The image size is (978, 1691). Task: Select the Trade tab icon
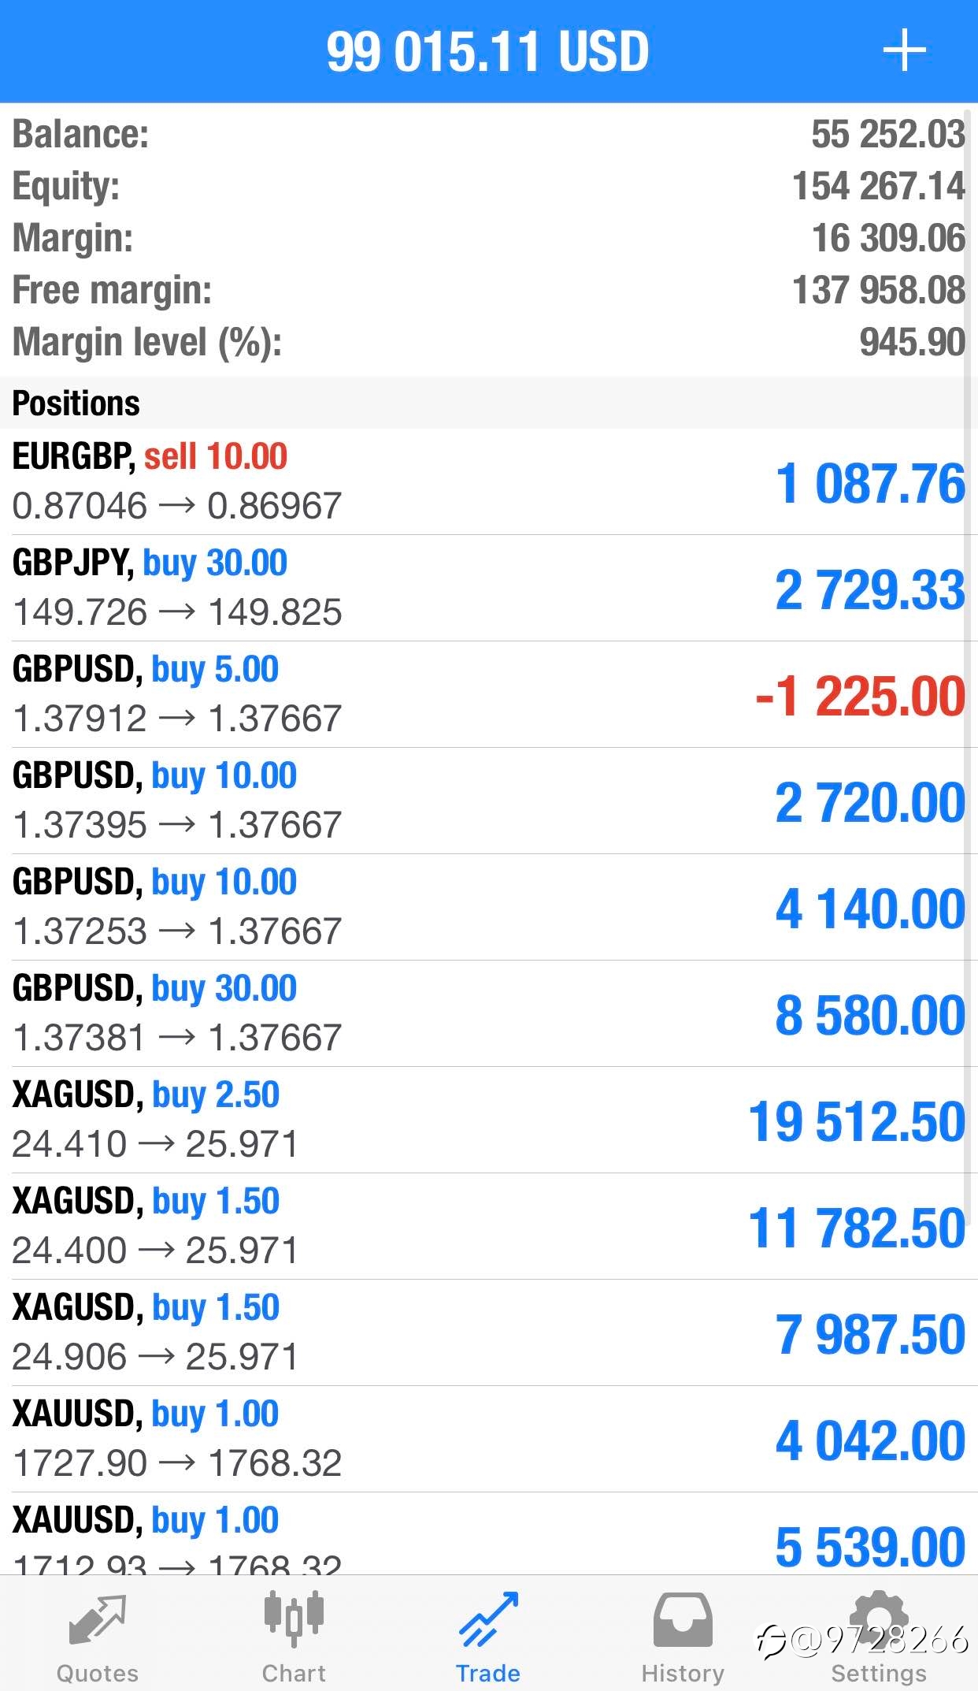click(488, 1619)
